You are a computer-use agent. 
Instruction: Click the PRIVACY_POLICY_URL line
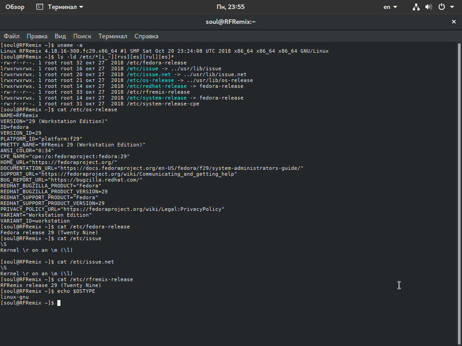[x=112, y=209]
